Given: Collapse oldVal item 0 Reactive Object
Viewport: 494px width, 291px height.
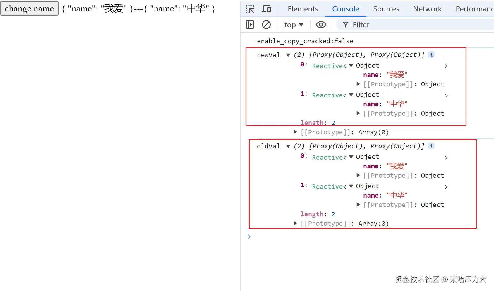Looking at the screenshot, I should pos(351,157).
